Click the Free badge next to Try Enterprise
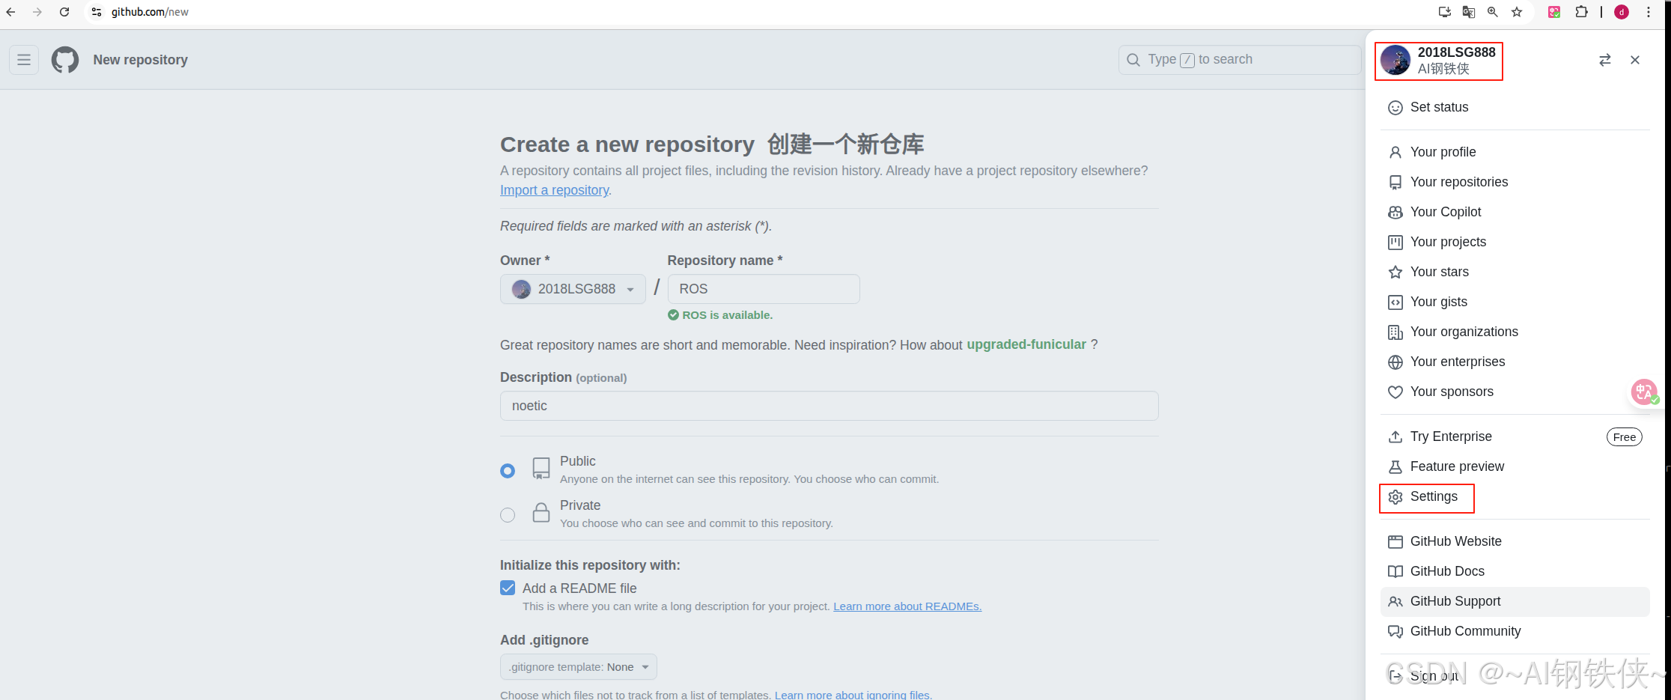Viewport: 1671px width, 700px height. pyautogui.click(x=1624, y=437)
